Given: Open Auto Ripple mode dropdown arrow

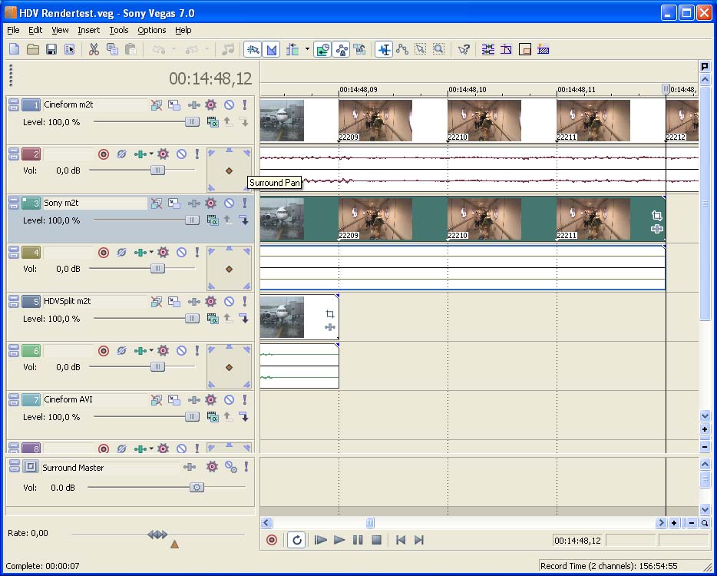Looking at the screenshot, I should pyautogui.click(x=307, y=49).
